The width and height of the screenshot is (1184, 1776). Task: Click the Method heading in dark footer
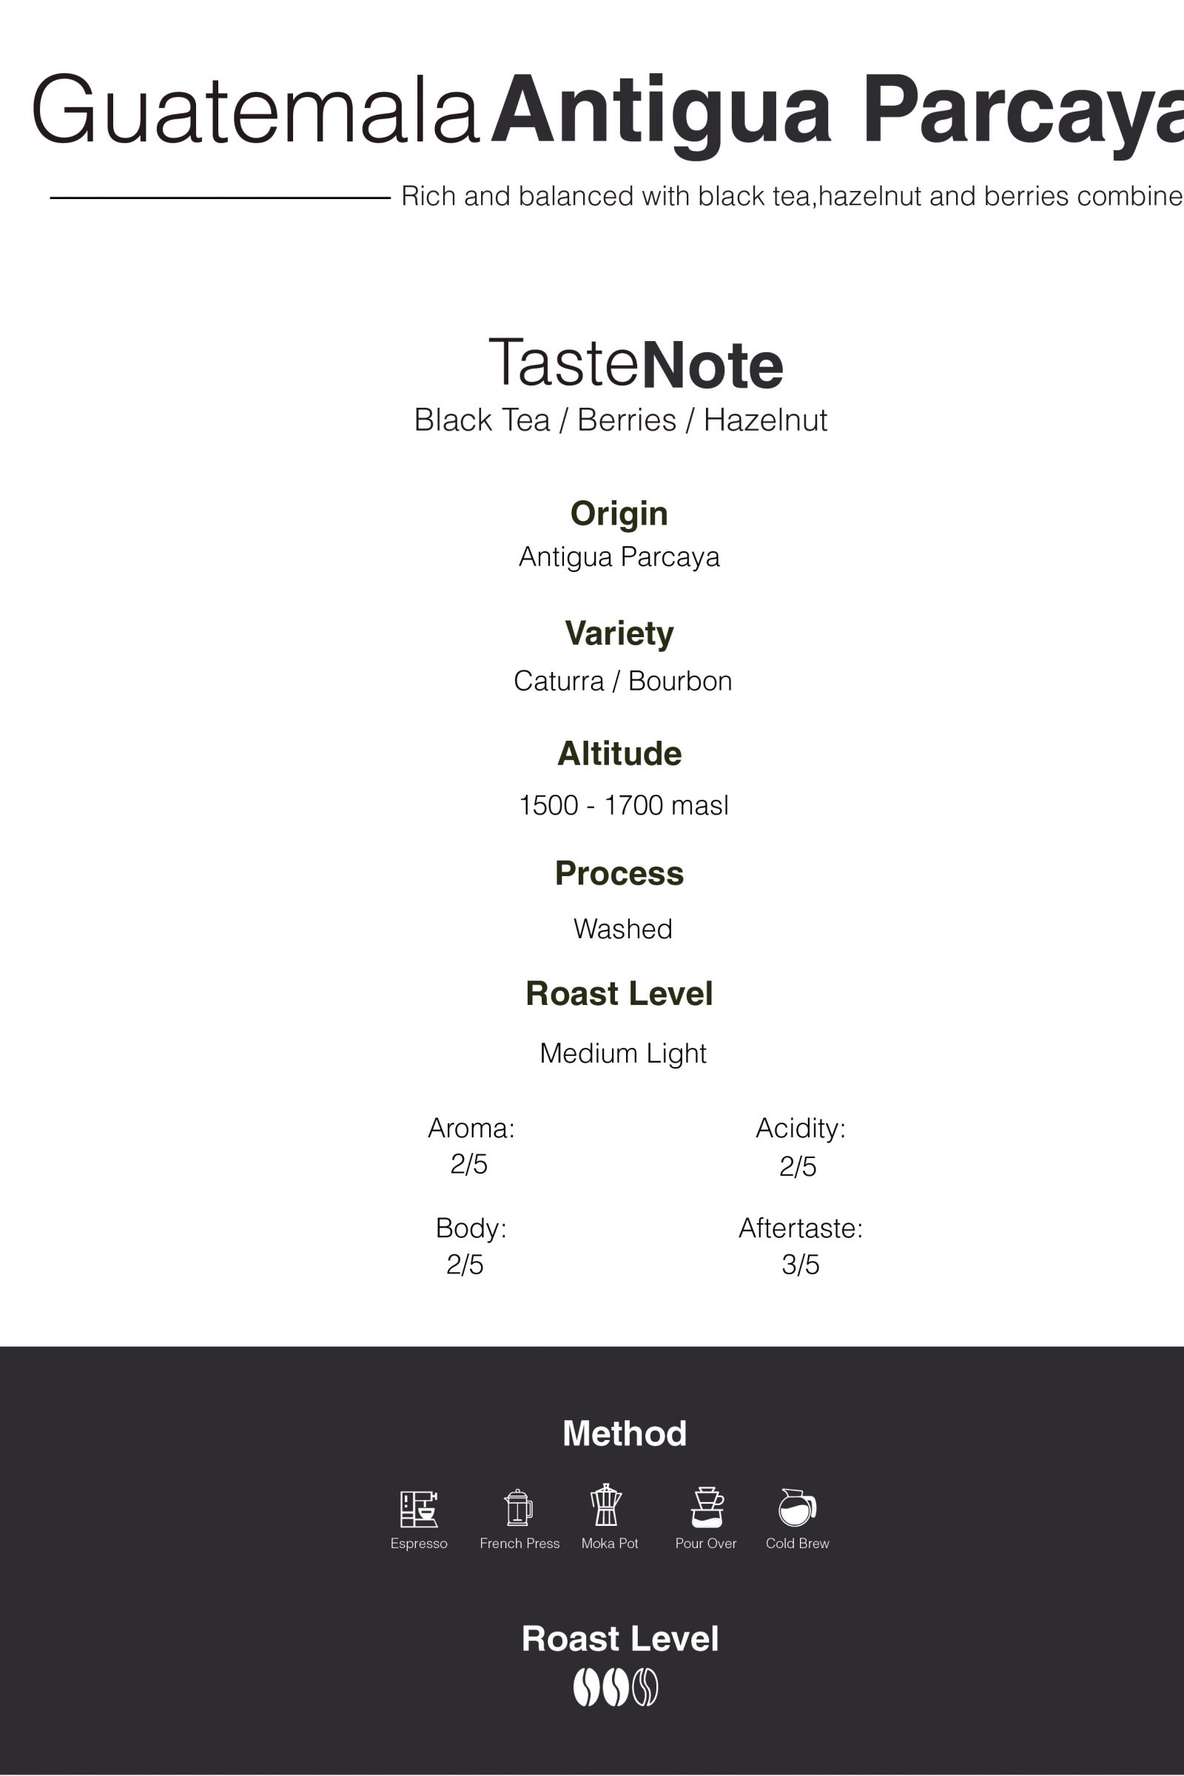coord(625,1433)
